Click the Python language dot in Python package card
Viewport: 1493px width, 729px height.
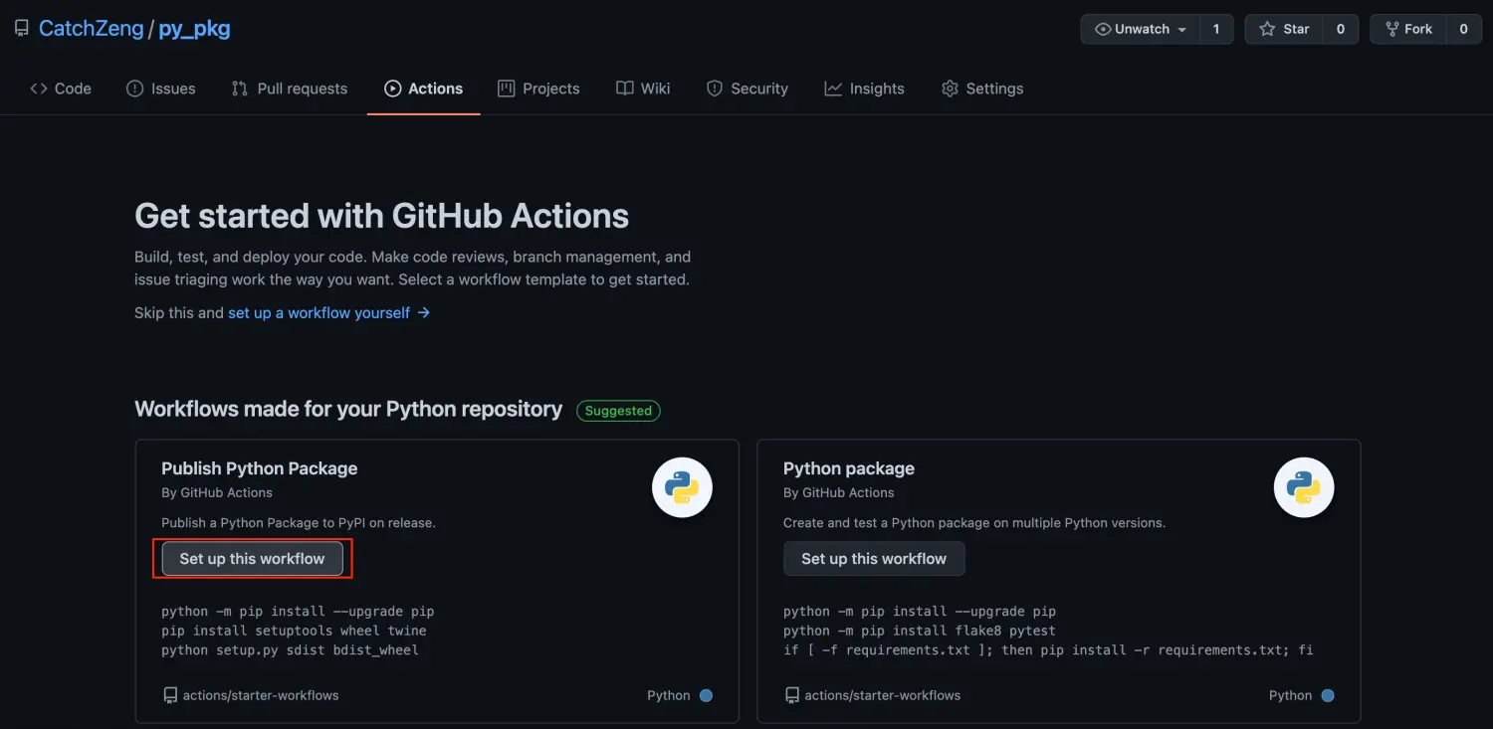coord(1328,695)
